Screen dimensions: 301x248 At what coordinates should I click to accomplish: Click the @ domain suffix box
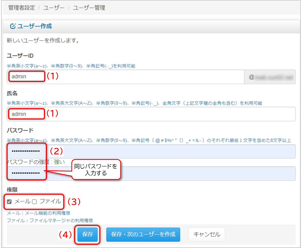270,77
